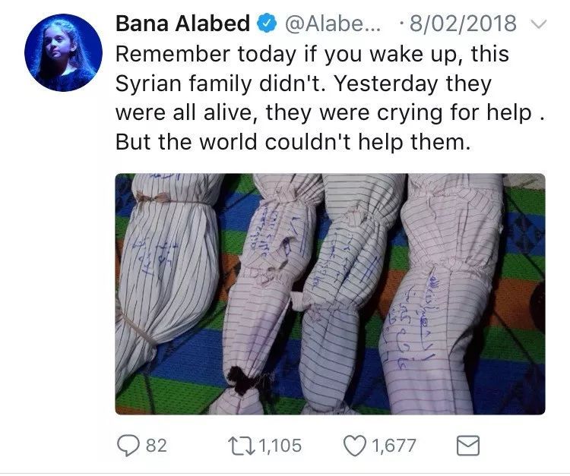View the 1,105 retweets count

coord(280,446)
